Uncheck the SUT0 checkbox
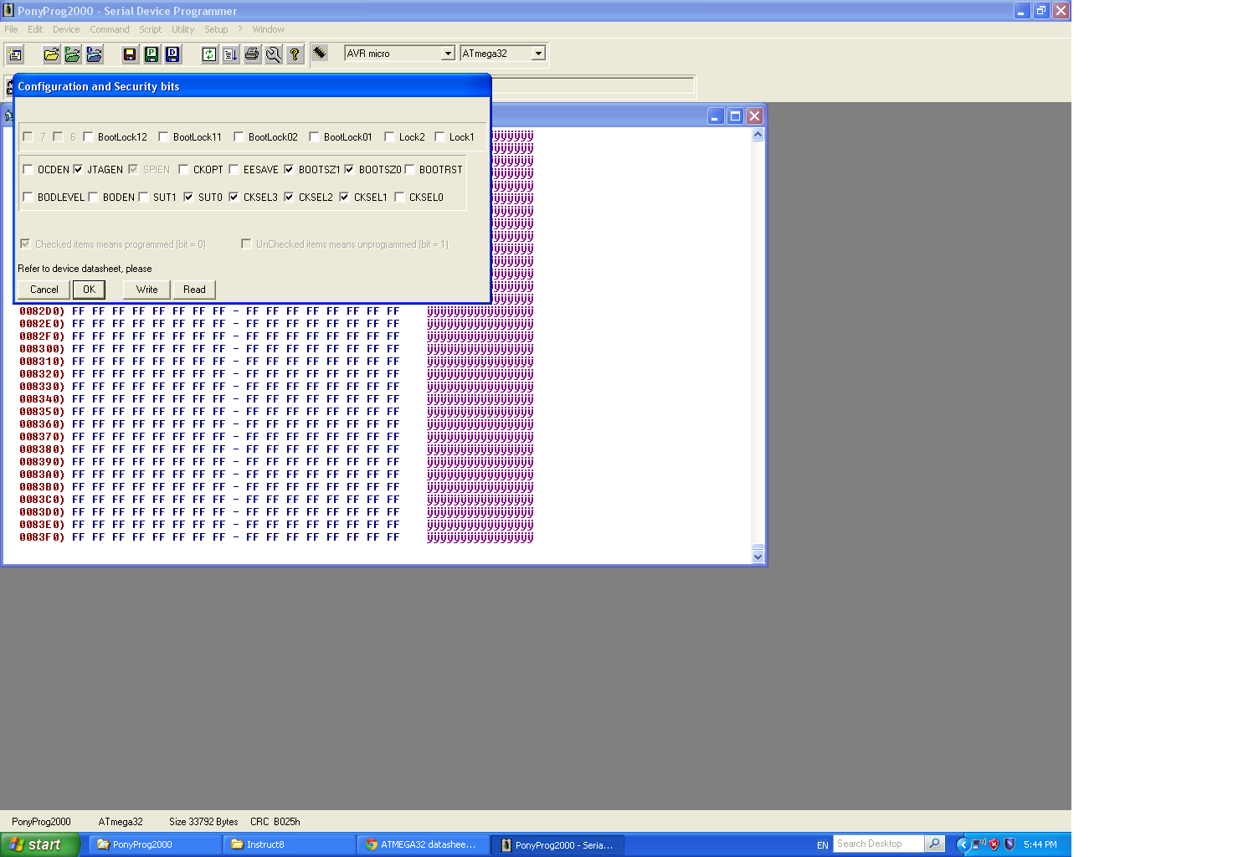1243x857 pixels. pos(188,197)
